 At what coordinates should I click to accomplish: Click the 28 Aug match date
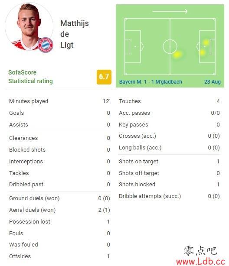click(213, 82)
